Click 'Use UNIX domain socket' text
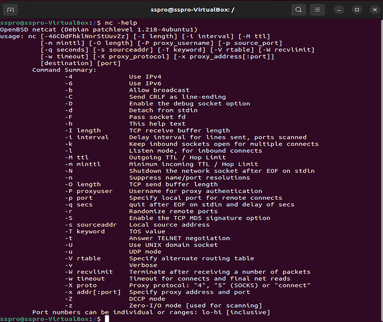The width and height of the screenshot is (383, 322). (173, 245)
